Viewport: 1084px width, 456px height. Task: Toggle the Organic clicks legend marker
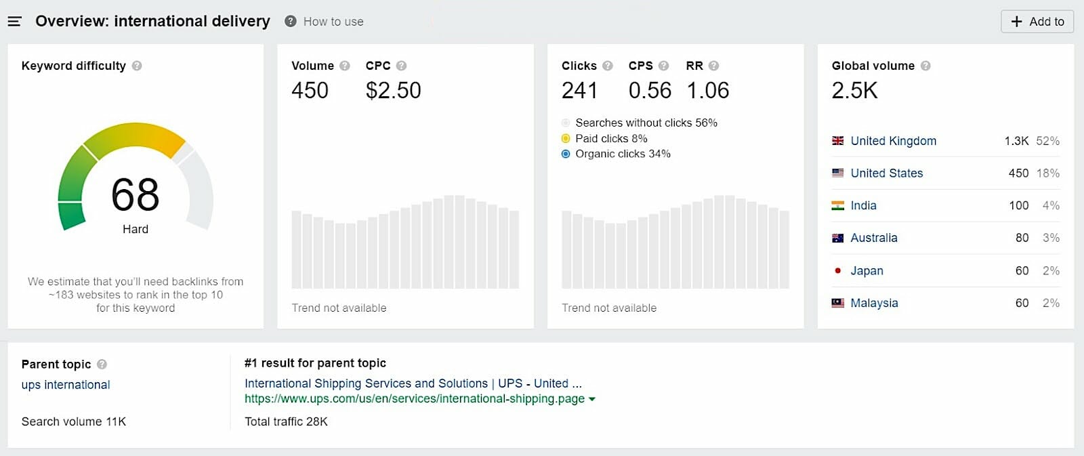pyautogui.click(x=566, y=154)
